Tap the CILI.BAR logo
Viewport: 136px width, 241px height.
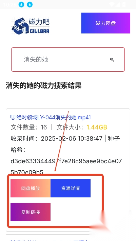pyautogui.click(x=31, y=26)
